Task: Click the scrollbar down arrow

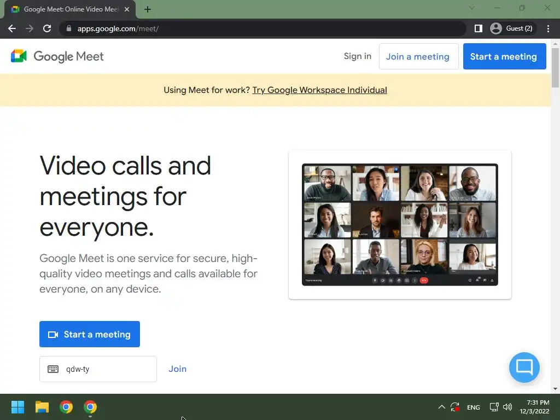Action: [555, 389]
